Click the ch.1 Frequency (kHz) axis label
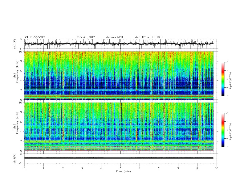The width and height of the screenshot is (244, 189). [x=16, y=71]
